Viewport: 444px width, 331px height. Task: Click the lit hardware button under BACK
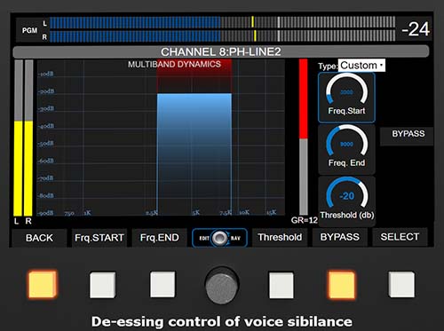pyautogui.click(x=43, y=284)
